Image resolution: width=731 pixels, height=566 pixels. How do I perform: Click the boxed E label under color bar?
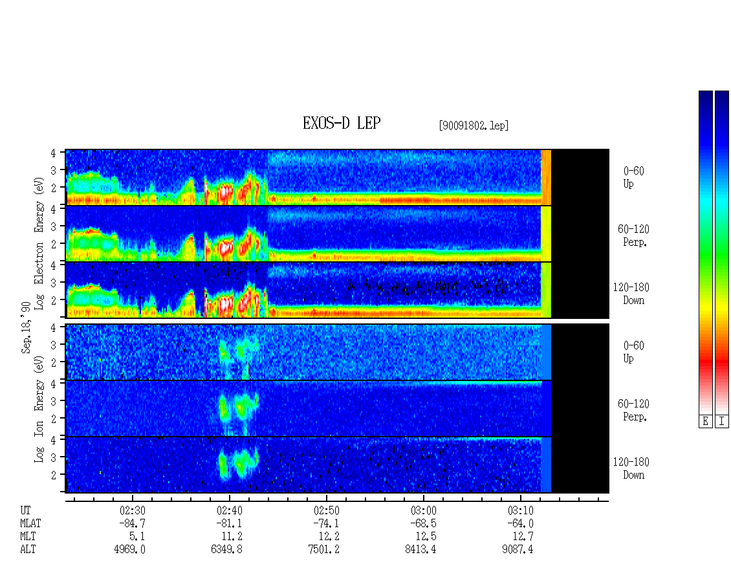tap(705, 422)
